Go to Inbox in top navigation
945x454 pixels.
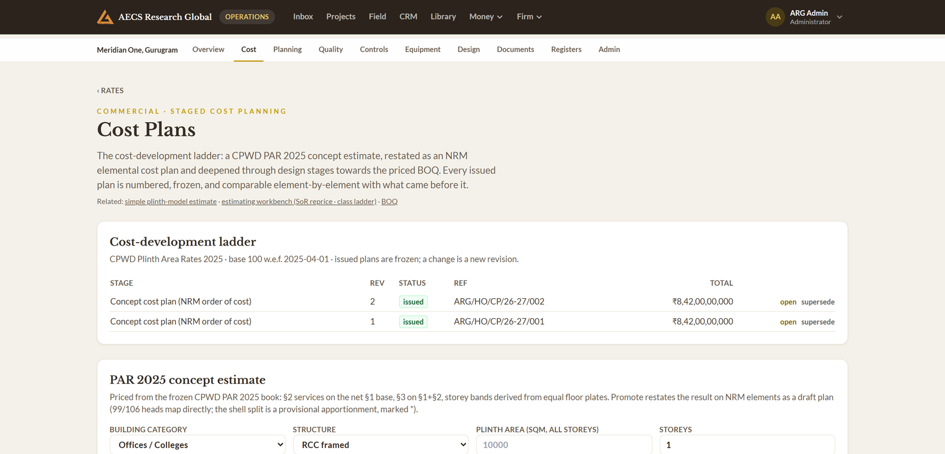click(x=303, y=17)
